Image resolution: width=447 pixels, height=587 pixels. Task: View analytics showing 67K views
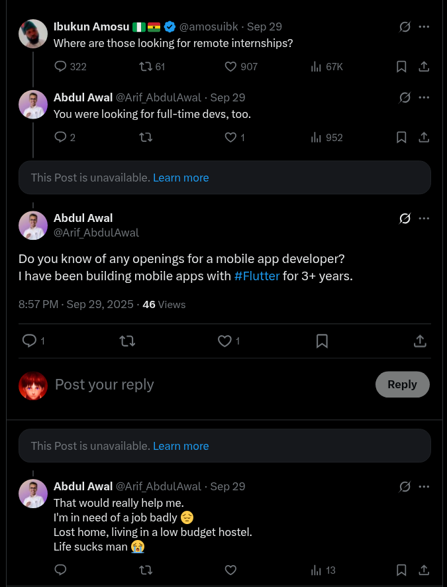[x=317, y=66]
